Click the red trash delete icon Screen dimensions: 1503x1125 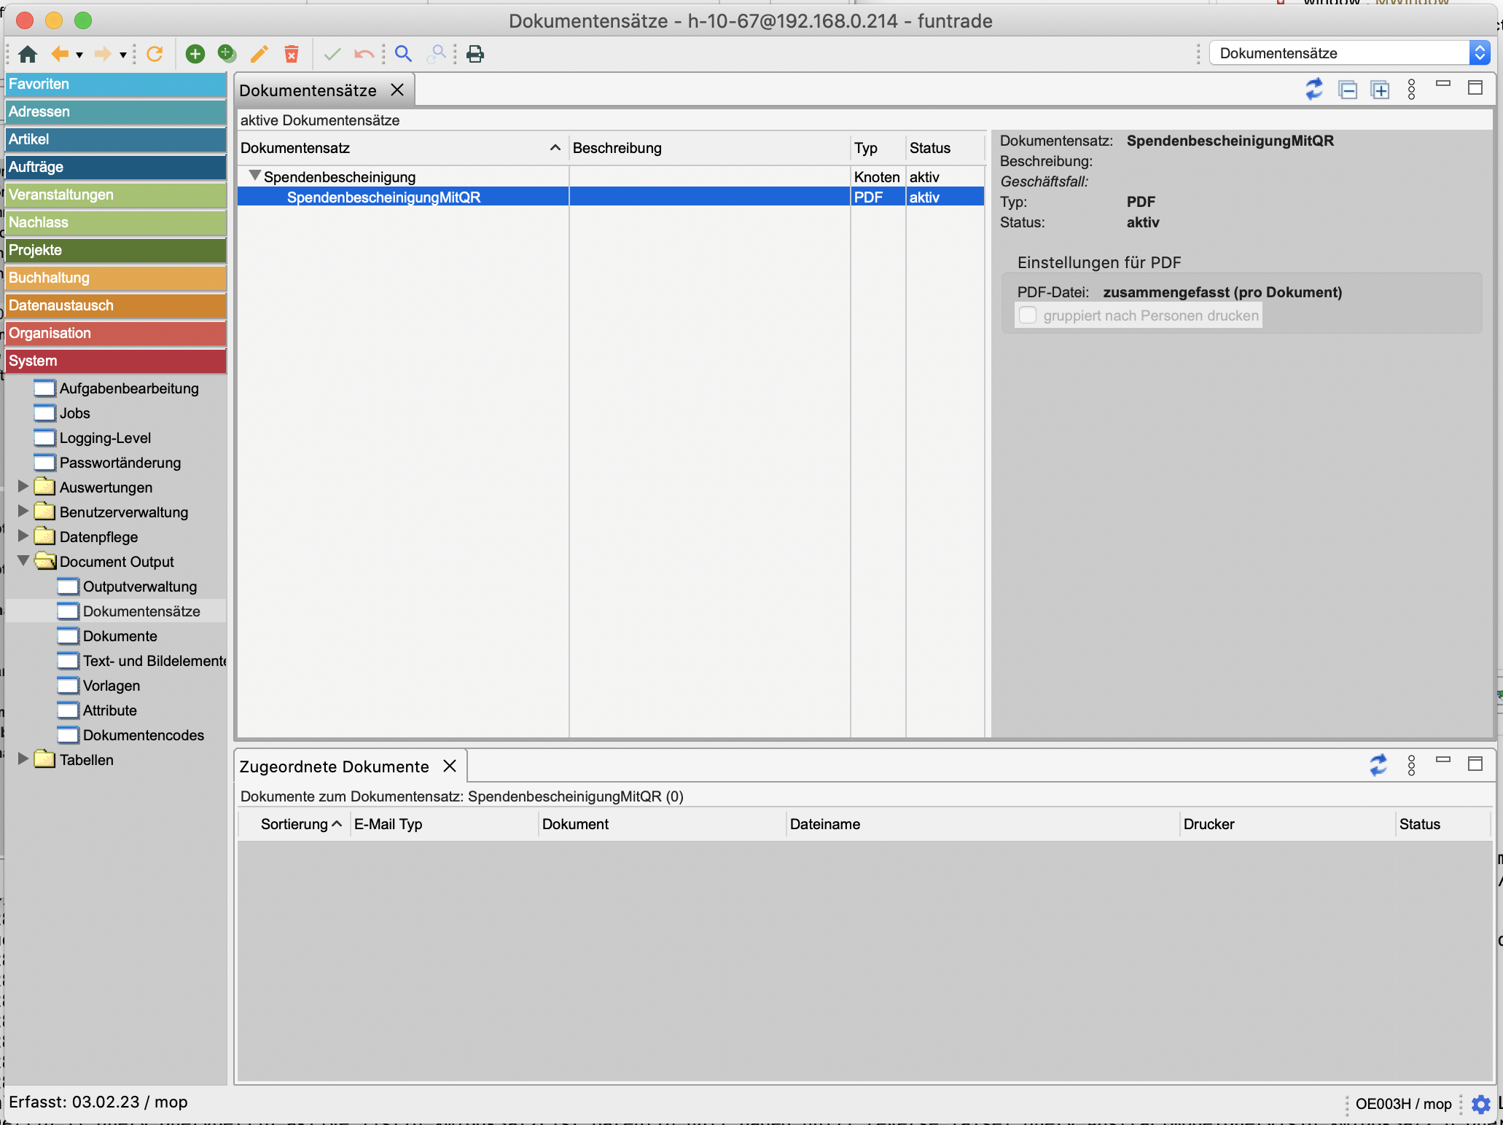(292, 54)
